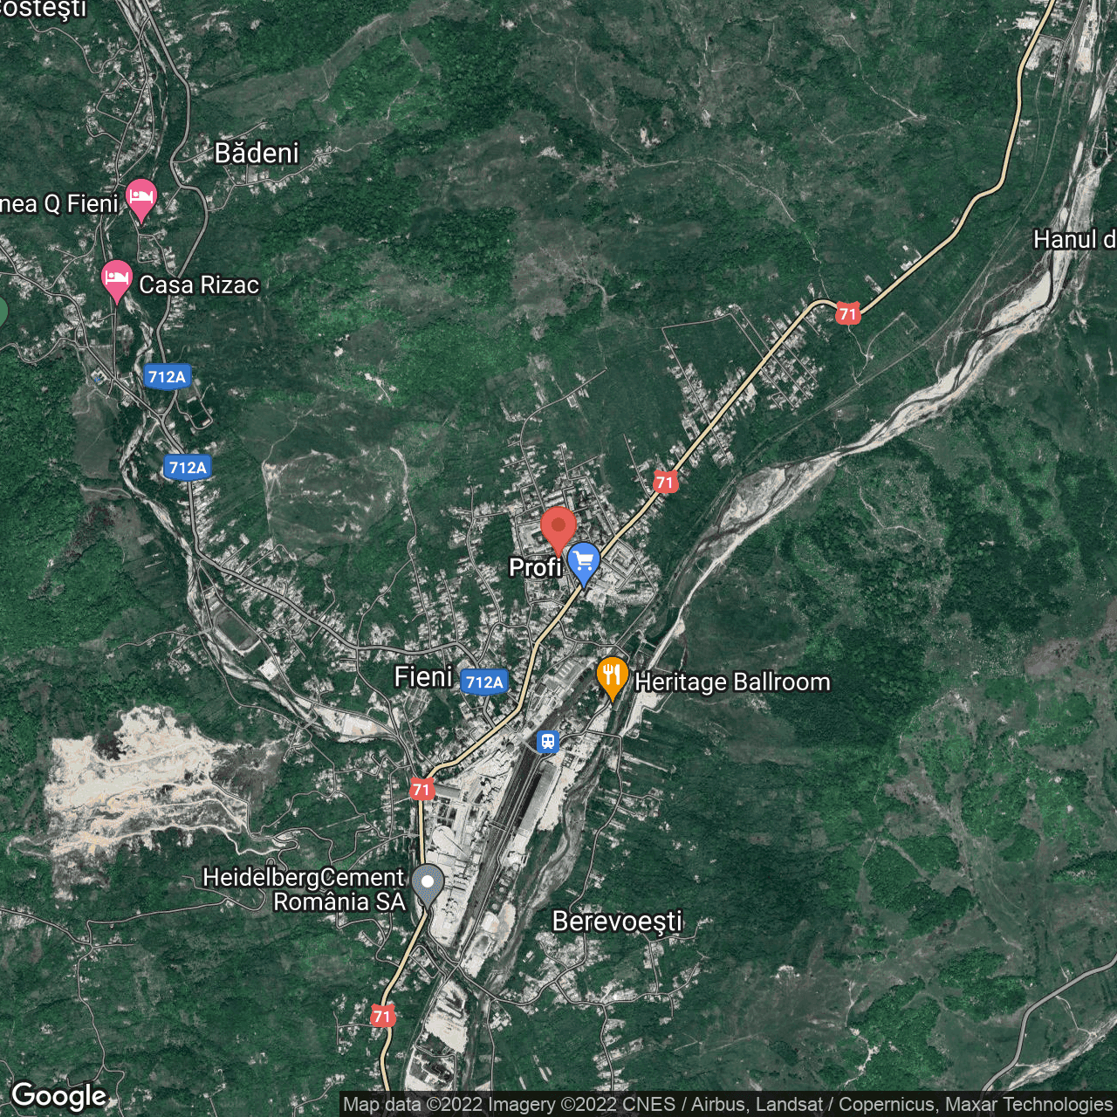1117x1117 pixels.
Task: Click the Heritage Ballroom text label
Action: [x=732, y=682]
